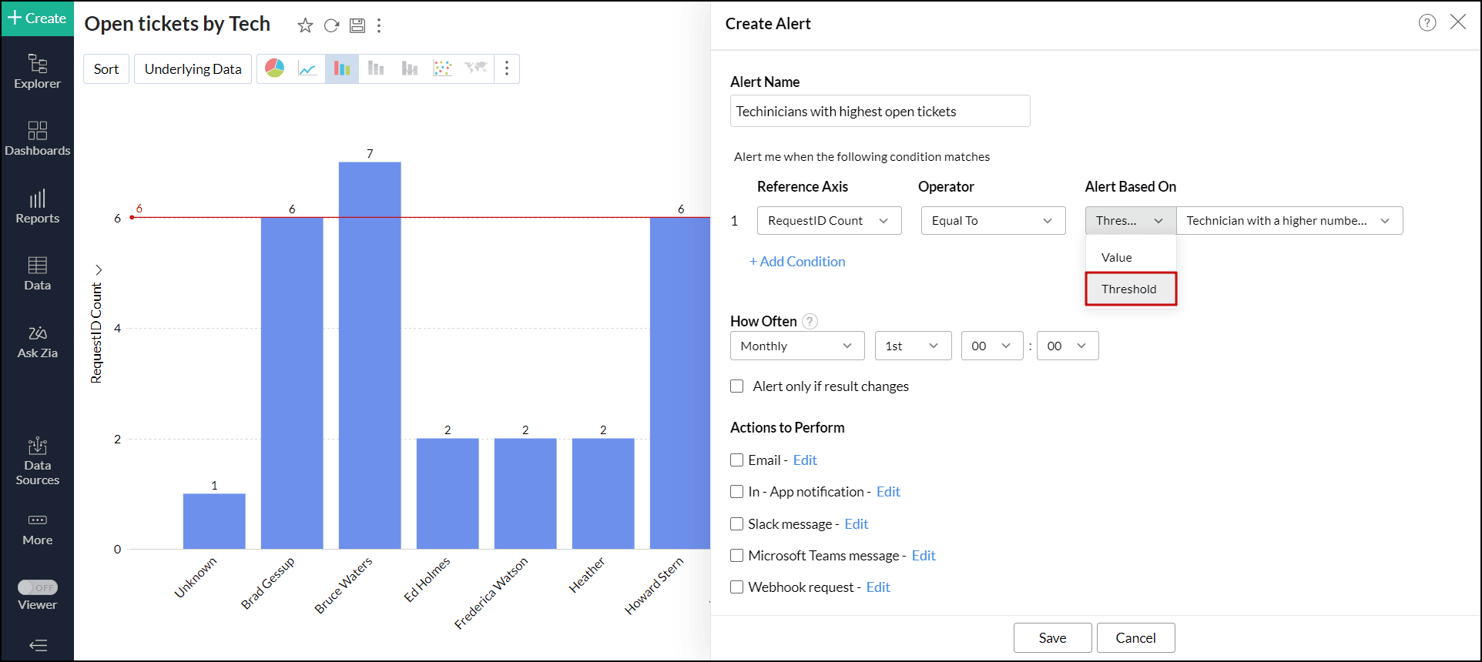Screen dimensions: 1482x662
Task: Click the refresh report icon
Action: click(x=331, y=25)
